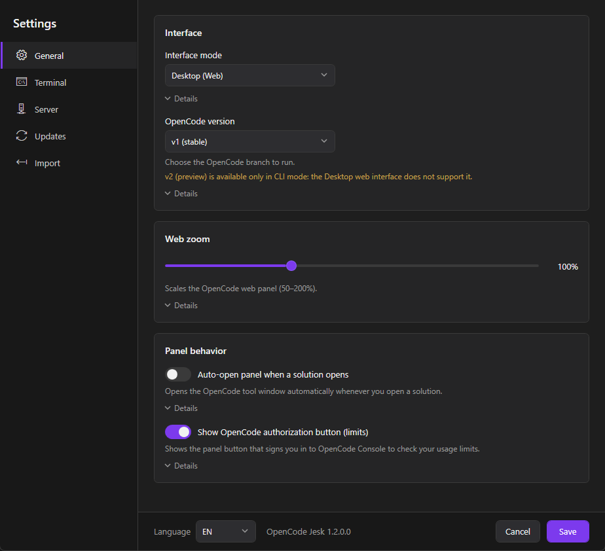Click the General gear icon in sidebar

click(x=22, y=55)
